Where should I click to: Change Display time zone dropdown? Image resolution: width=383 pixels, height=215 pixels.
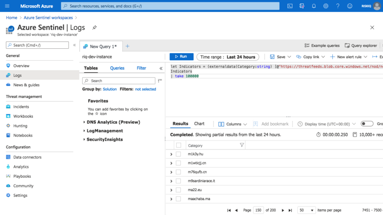(x=327, y=124)
